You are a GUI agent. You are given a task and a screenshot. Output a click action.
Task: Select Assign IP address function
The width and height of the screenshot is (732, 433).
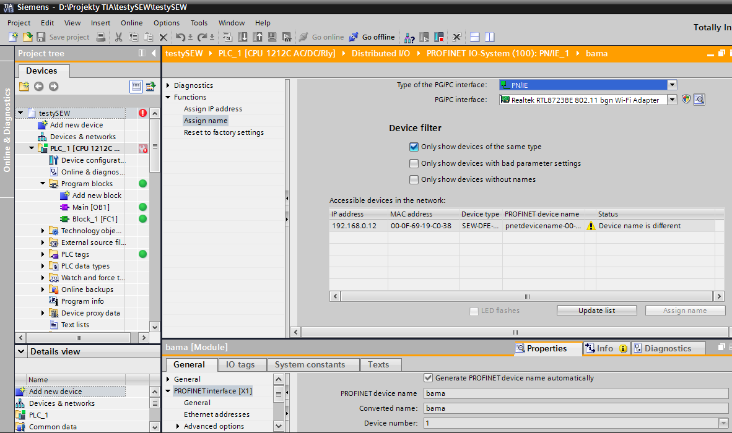pyautogui.click(x=212, y=109)
